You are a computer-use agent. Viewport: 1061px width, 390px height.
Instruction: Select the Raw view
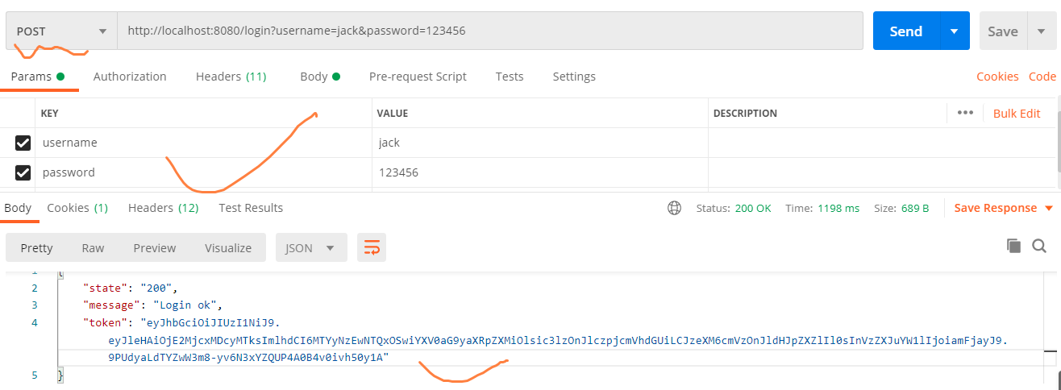tap(93, 248)
